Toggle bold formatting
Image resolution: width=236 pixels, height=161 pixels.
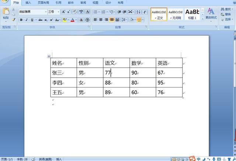(21, 20)
